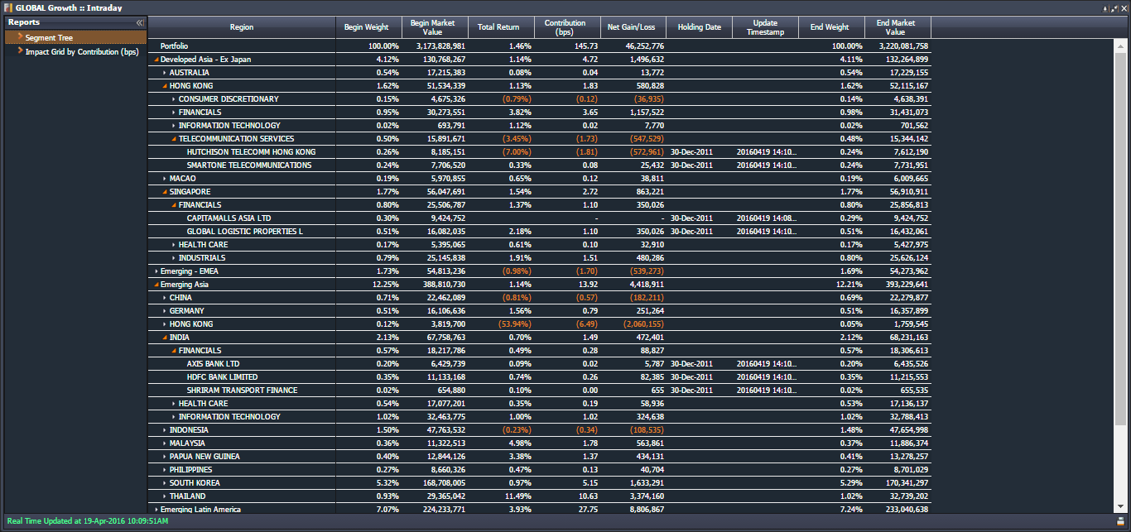
Task: Click the download icon in the title bar
Action: coord(1105,7)
